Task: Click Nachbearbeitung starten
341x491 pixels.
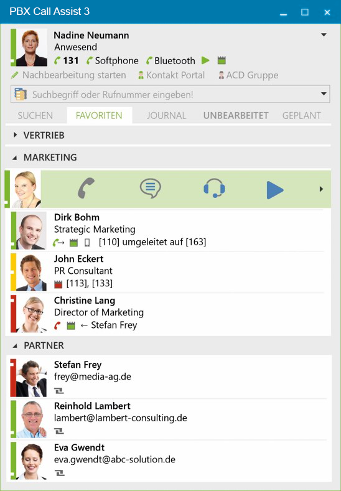Action: point(68,75)
